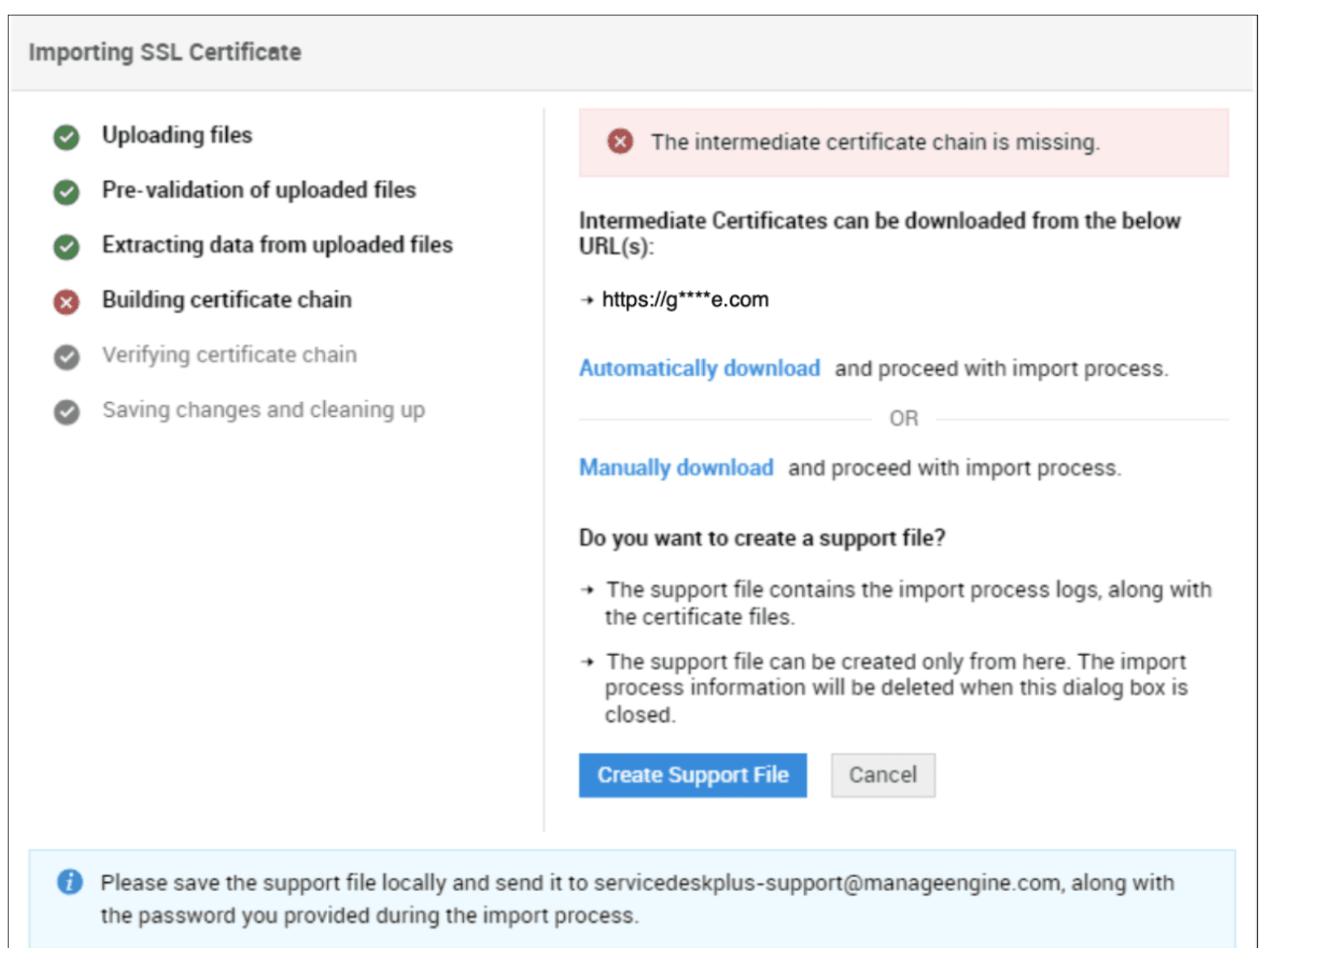Click the red error icon in the alert banner
Screen dimensions: 1330x955
(619, 142)
